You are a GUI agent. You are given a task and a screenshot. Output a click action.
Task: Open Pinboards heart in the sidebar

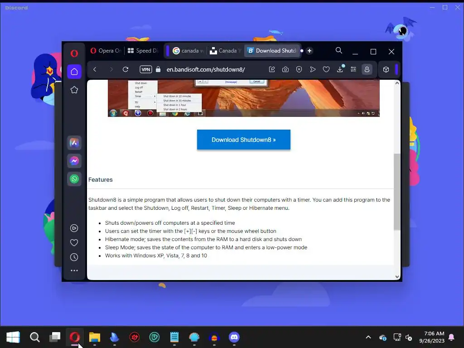74,243
